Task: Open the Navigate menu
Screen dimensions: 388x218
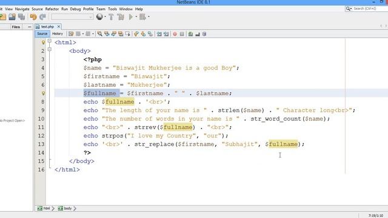Action: point(22,9)
